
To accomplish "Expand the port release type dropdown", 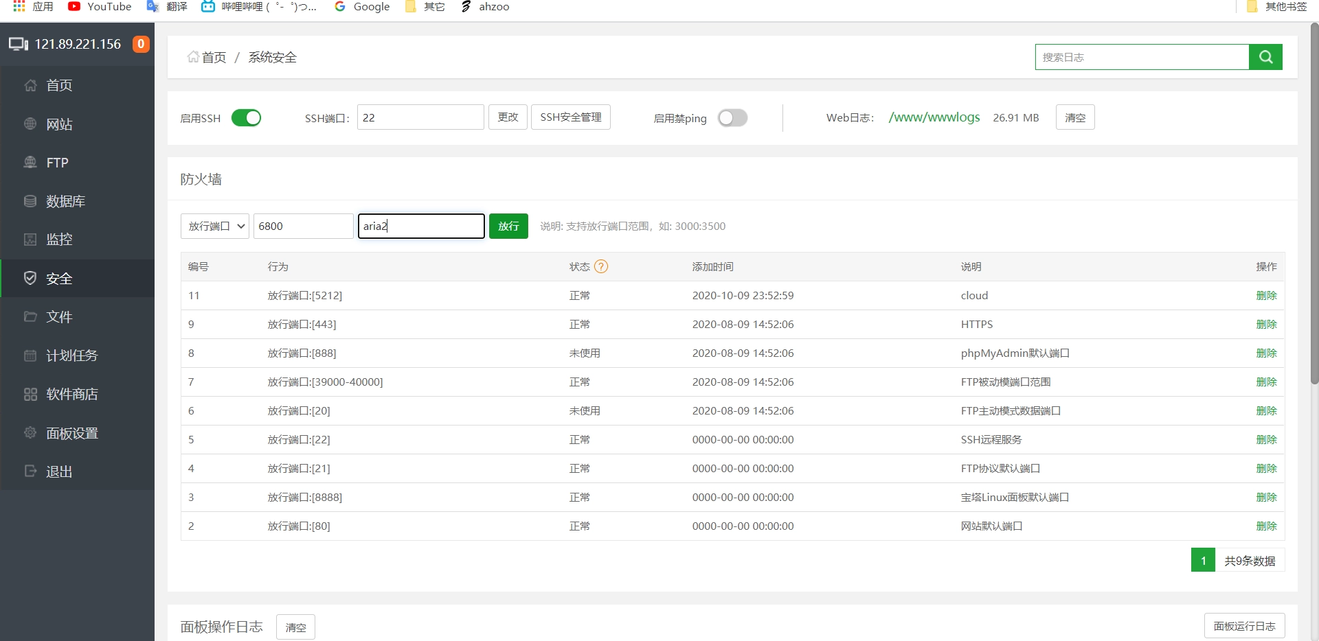I will point(215,226).
